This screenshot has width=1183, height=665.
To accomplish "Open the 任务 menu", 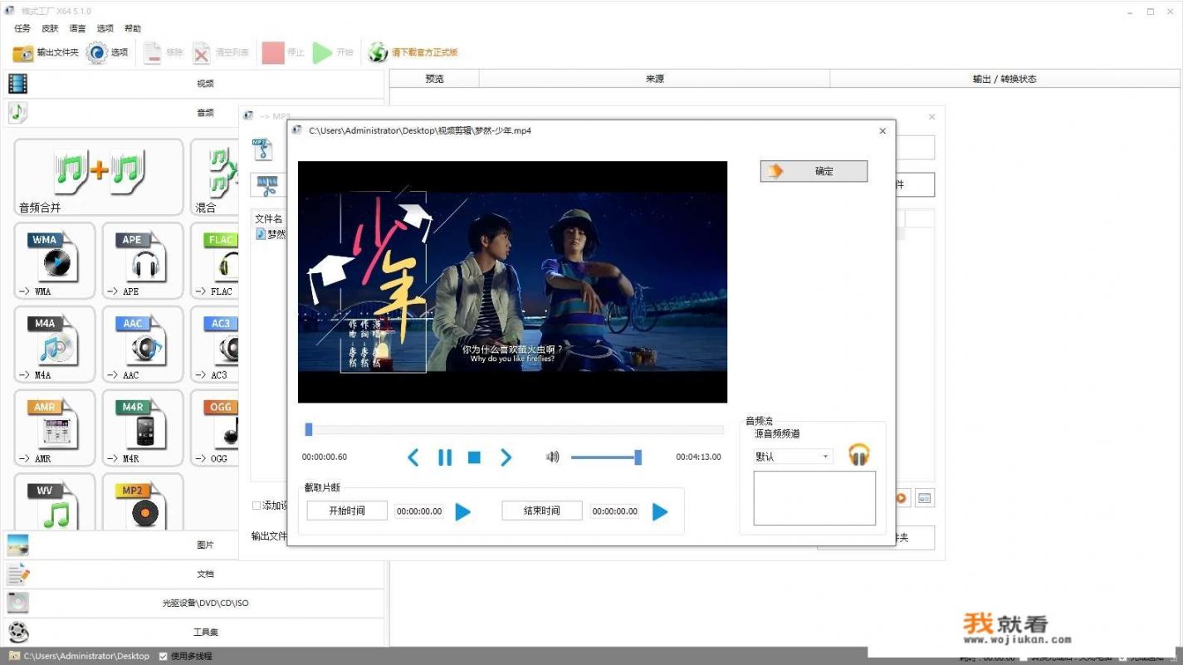I will (22, 28).
